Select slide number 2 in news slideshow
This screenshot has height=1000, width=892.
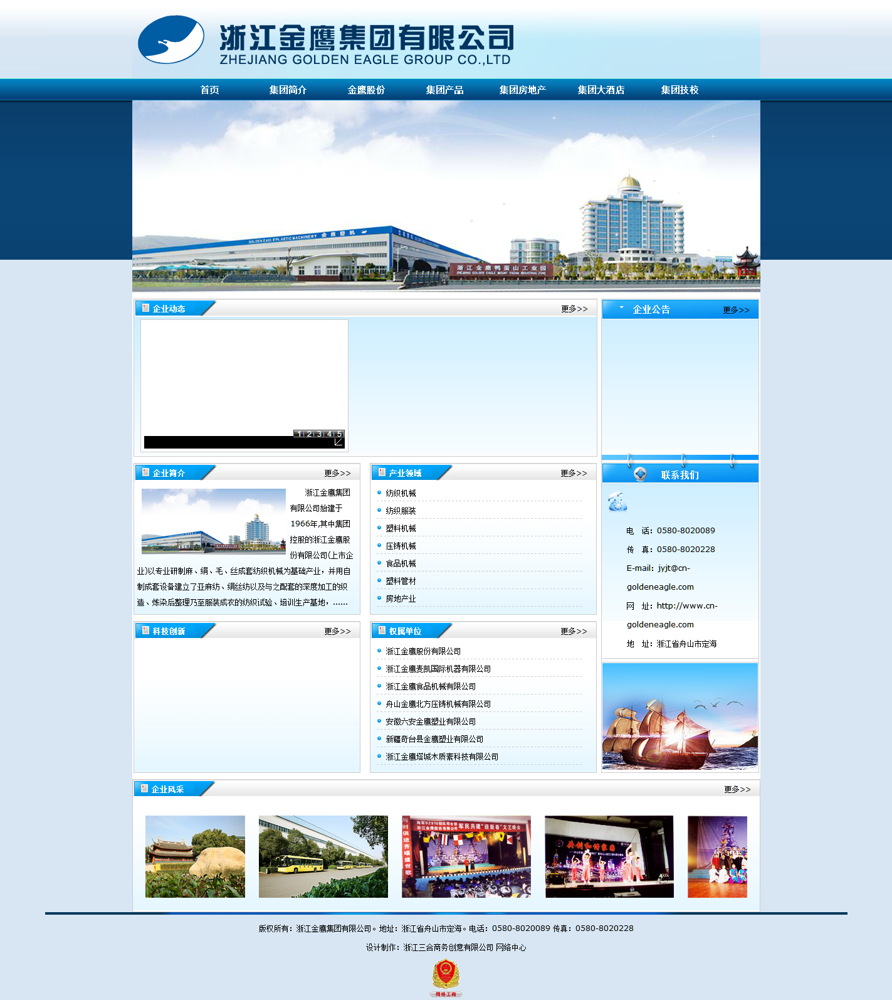(x=309, y=434)
